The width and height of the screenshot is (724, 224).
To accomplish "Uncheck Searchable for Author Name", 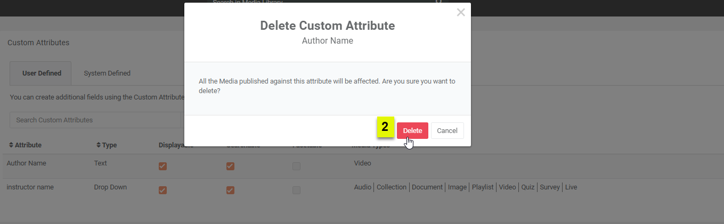I will coord(230,166).
